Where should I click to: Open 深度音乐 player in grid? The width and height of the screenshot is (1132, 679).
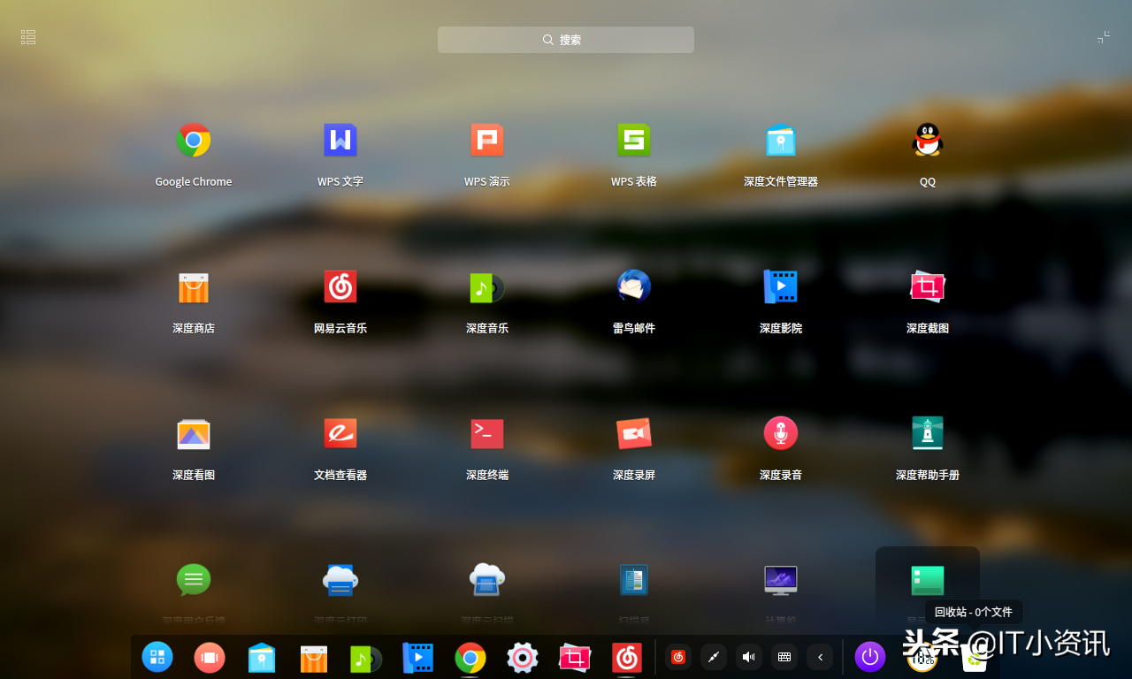click(487, 287)
